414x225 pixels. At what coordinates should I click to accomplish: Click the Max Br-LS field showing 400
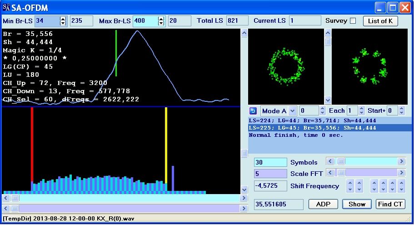[145, 21]
